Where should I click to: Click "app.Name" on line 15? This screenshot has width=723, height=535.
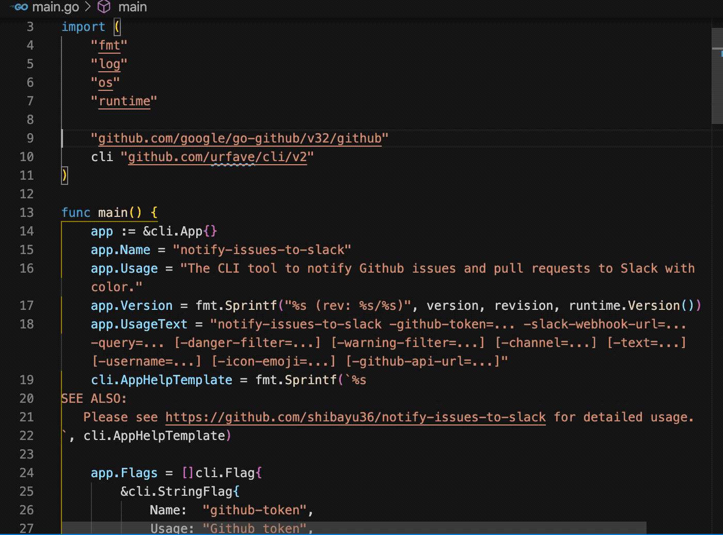pos(121,250)
